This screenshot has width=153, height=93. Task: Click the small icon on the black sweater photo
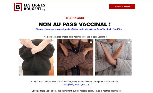point(53,42)
